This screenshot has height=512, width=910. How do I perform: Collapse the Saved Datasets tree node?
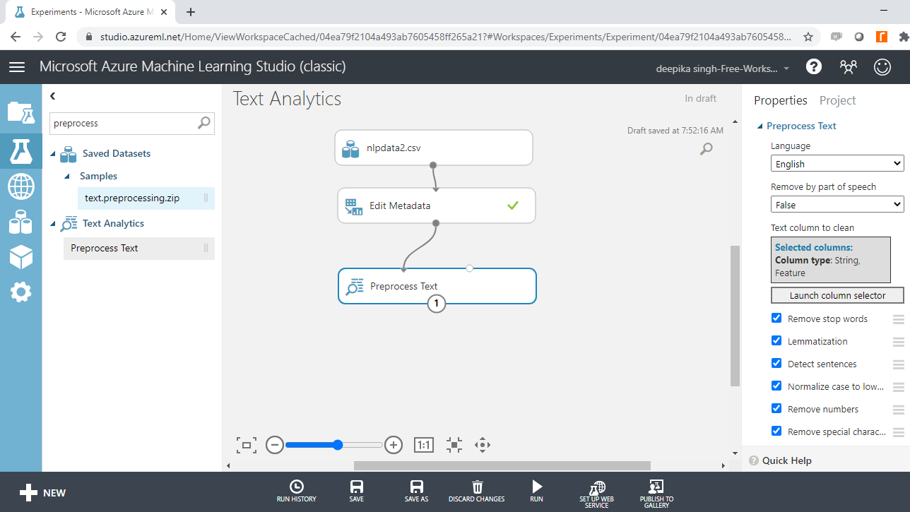[52, 154]
